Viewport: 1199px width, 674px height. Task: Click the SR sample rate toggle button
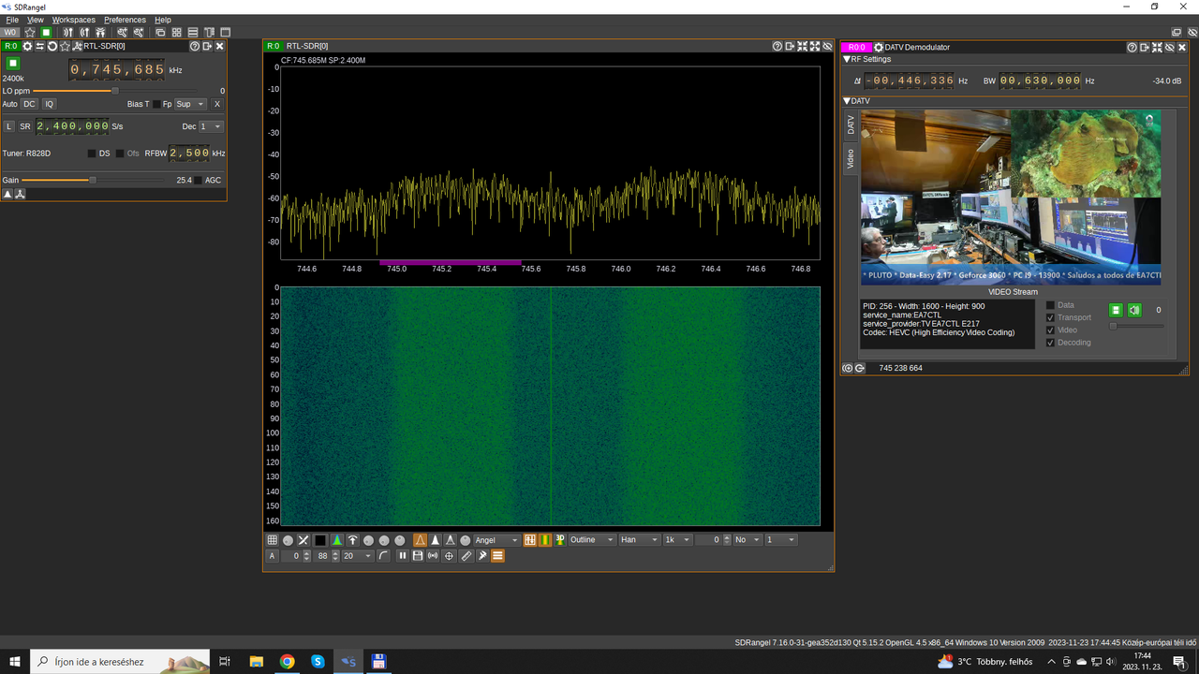coord(25,126)
